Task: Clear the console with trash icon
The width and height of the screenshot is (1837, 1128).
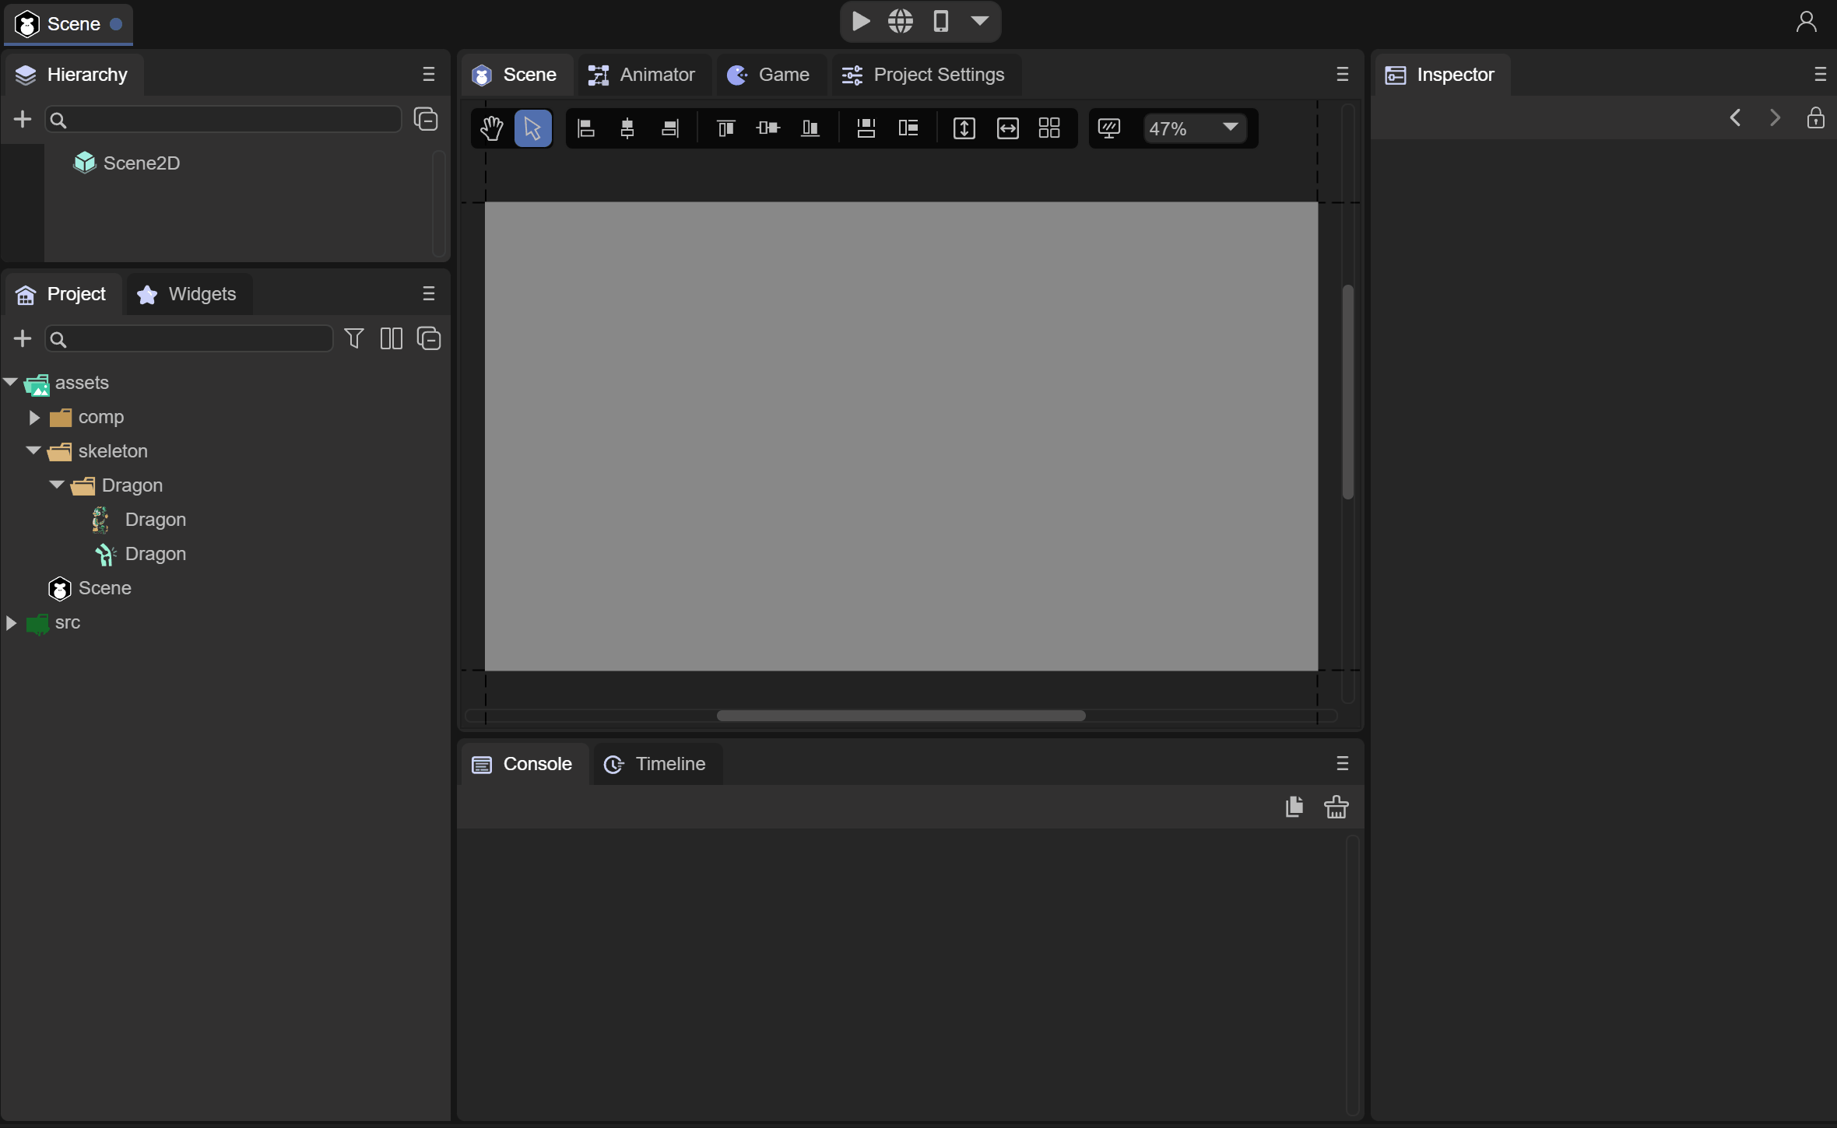Action: [x=1336, y=807]
